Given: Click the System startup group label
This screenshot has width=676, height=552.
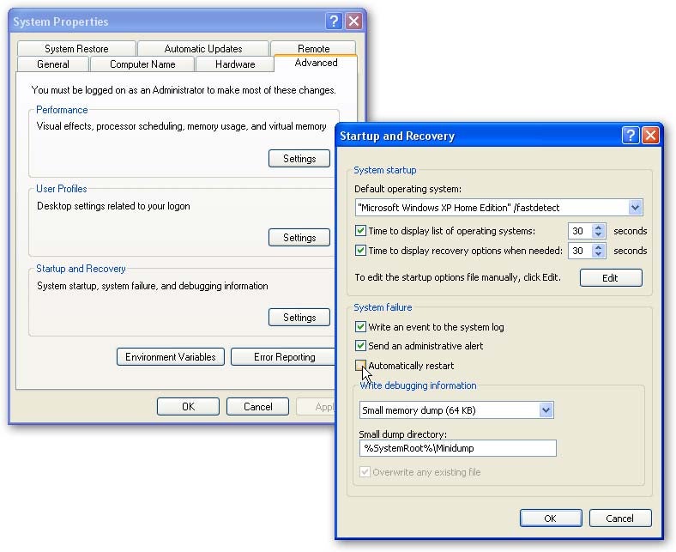Looking at the screenshot, I should pyautogui.click(x=385, y=170).
